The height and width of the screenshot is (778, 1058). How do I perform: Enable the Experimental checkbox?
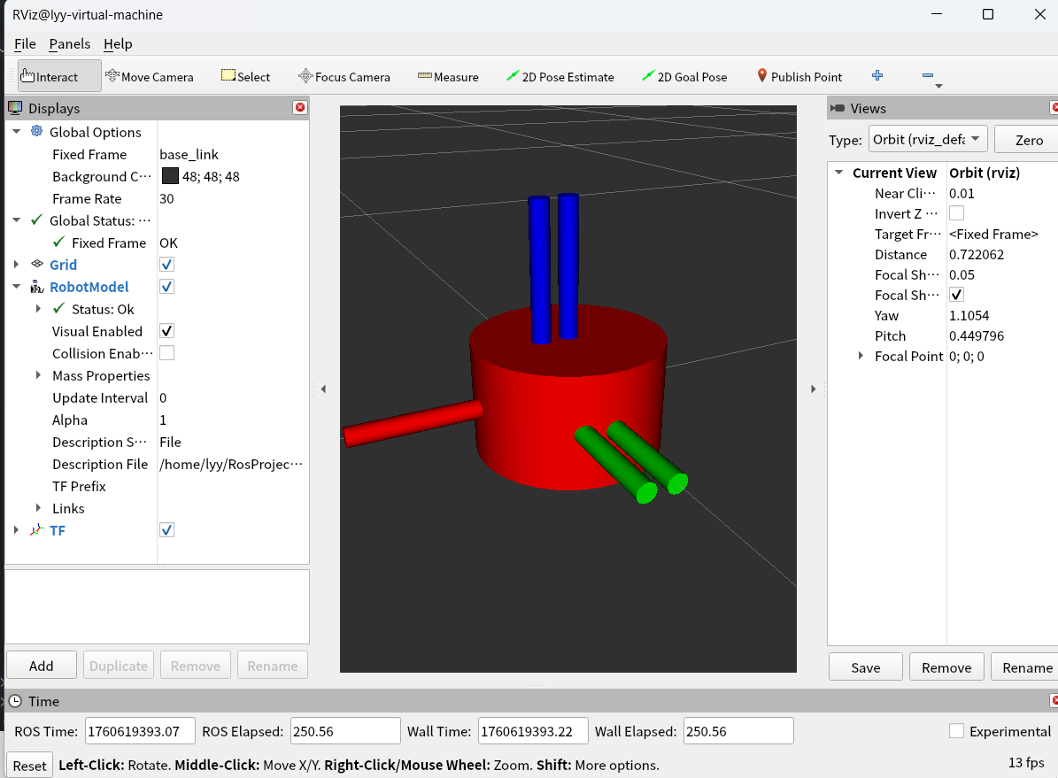point(956,731)
